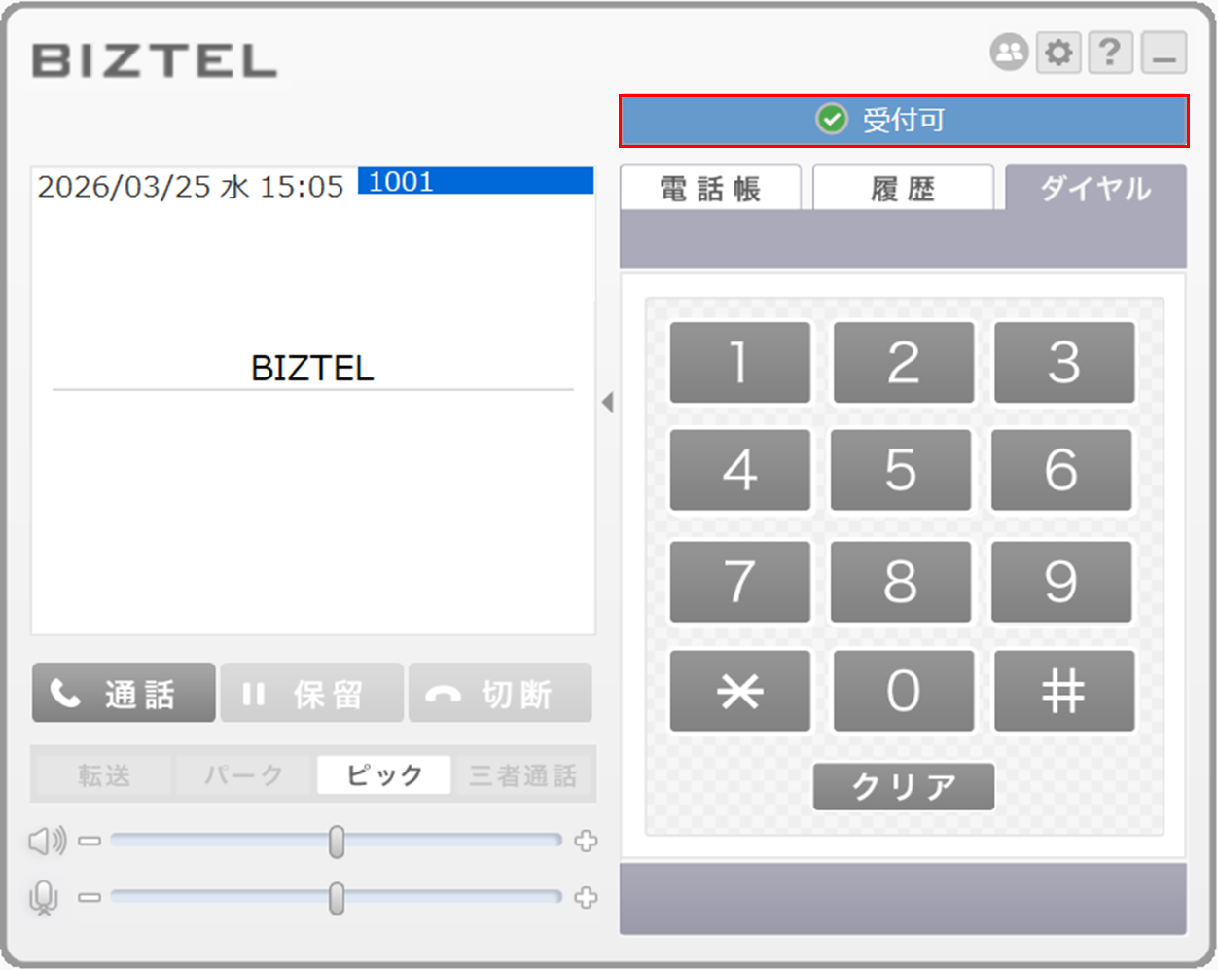The width and height of the screenshot is (1218, 970).
Task: Click the speaker volume icon
Action: click(x=47, y=841)
